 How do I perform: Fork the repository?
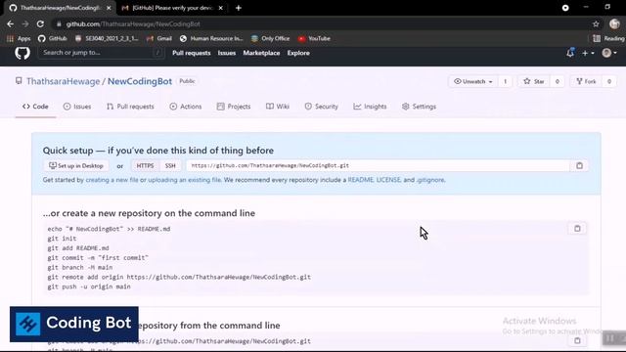(586, 81)
